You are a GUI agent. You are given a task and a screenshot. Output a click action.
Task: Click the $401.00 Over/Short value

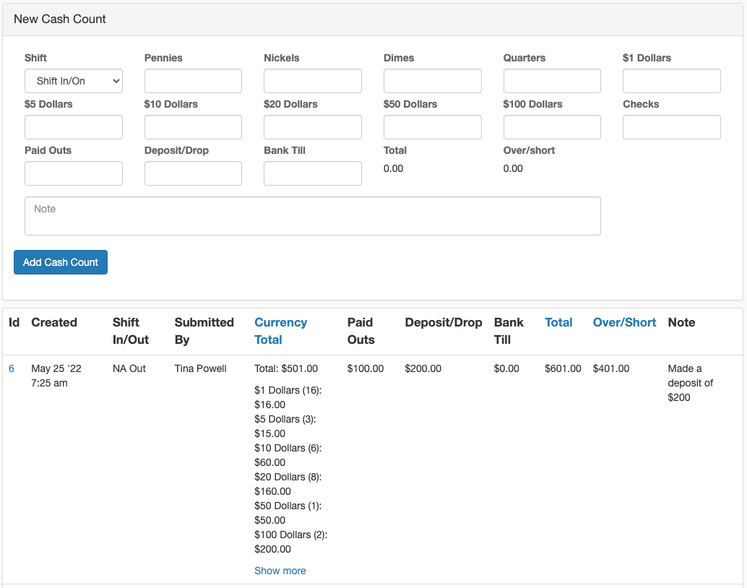pos(611,368)
